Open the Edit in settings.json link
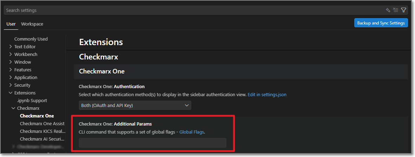Image resolution: width=415 pixels, height=157 pixels. (x=267, y=95)
